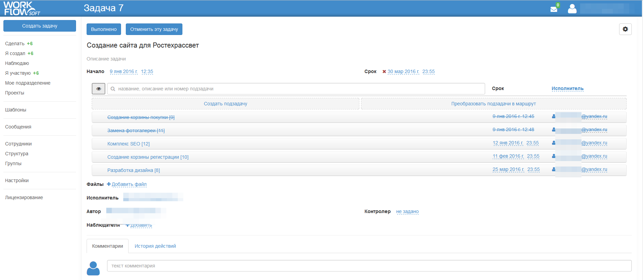Switch to История действий tab
The height and width of the screenshot is (280, 643).
[155, 246]
